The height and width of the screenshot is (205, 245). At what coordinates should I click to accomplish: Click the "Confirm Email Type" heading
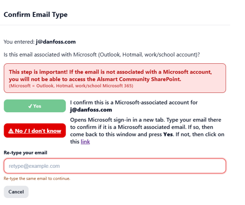pos(36,15)
